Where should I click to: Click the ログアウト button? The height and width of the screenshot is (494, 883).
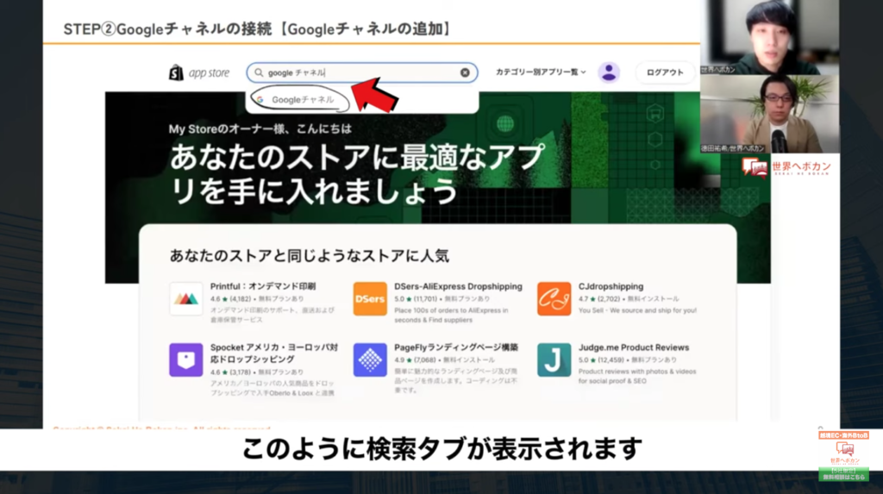[665, 72]
